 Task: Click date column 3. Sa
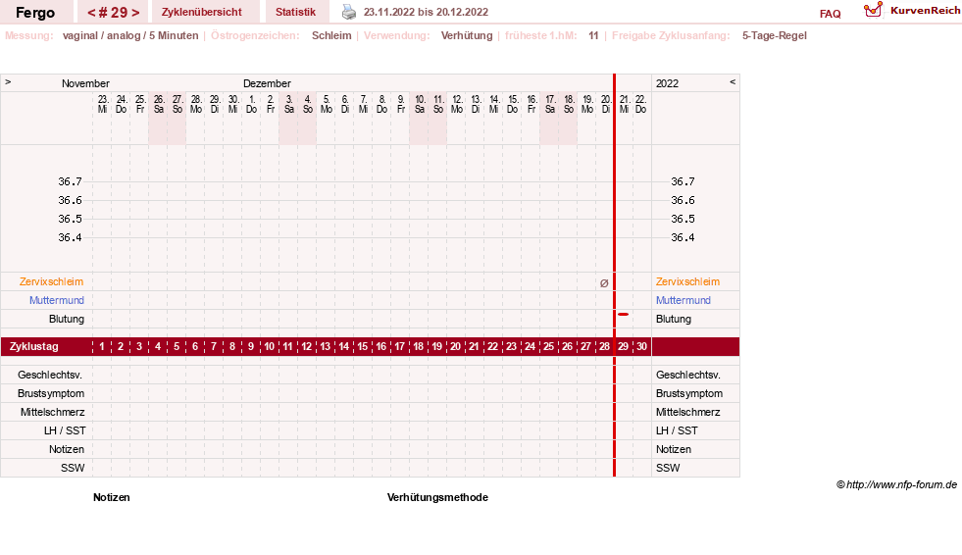click(289, 104)
